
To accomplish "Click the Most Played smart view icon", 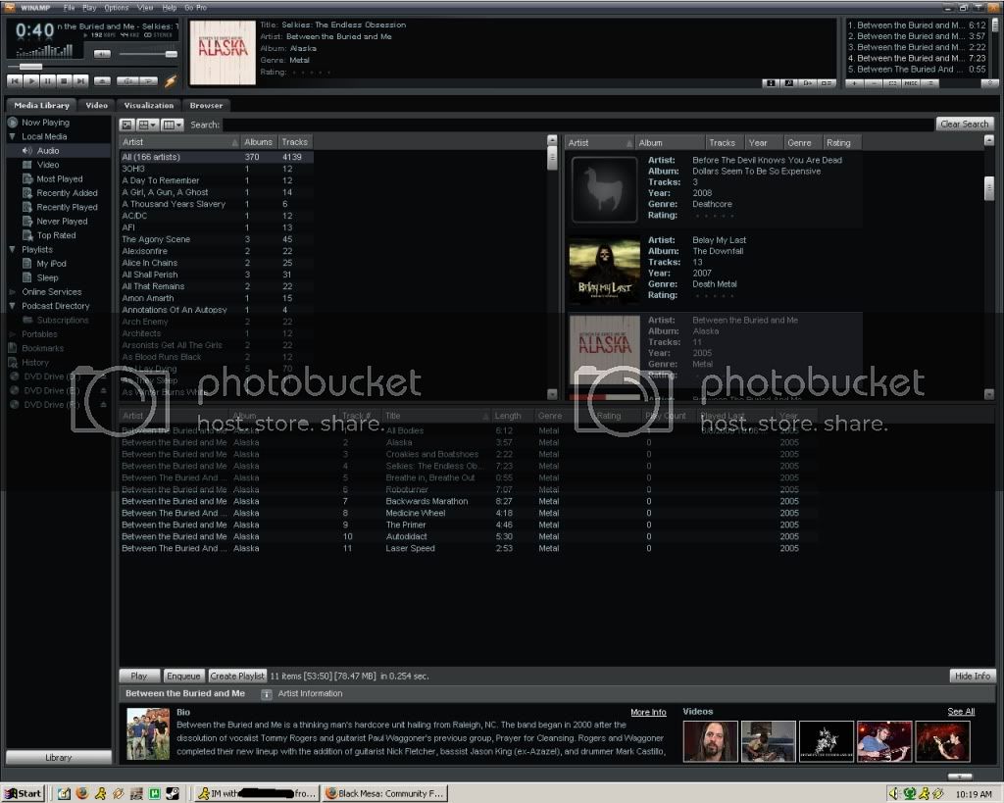I will pos(26,178).
